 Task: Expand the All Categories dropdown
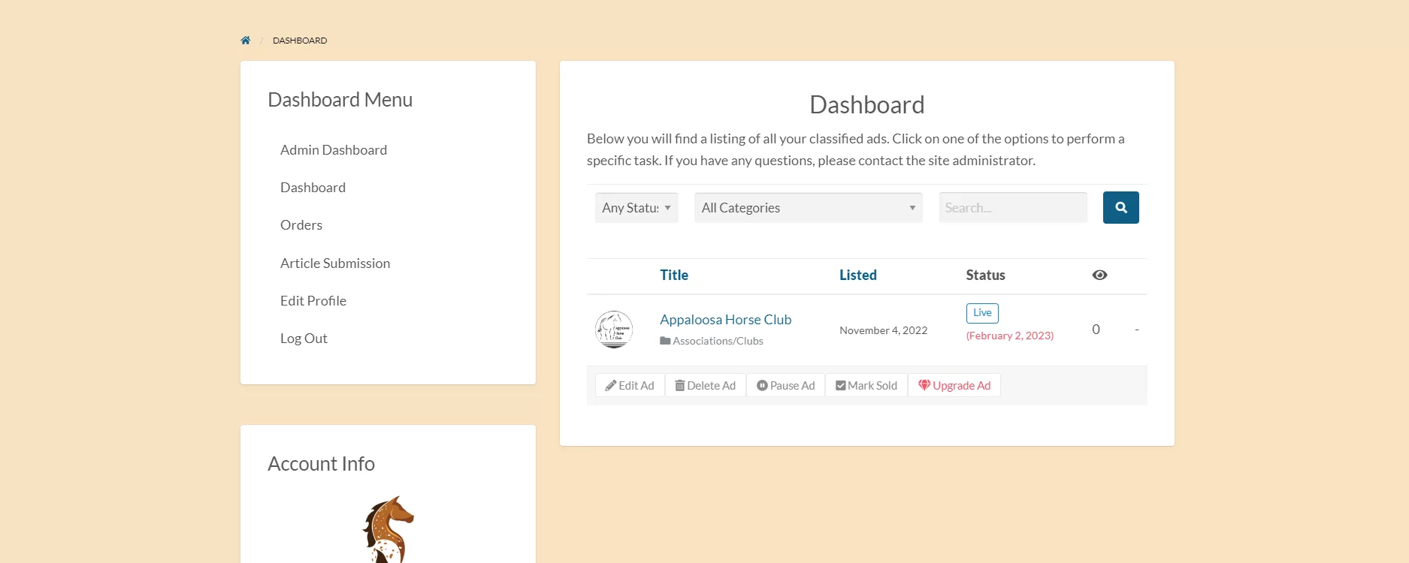pyautogui.click(x=808, y=208)
